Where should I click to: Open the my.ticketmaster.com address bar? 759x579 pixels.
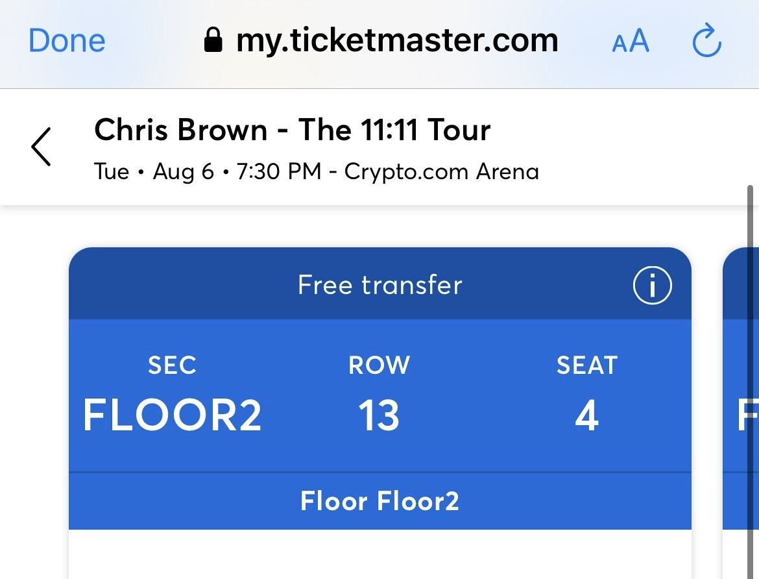click(x=397, y=40)
